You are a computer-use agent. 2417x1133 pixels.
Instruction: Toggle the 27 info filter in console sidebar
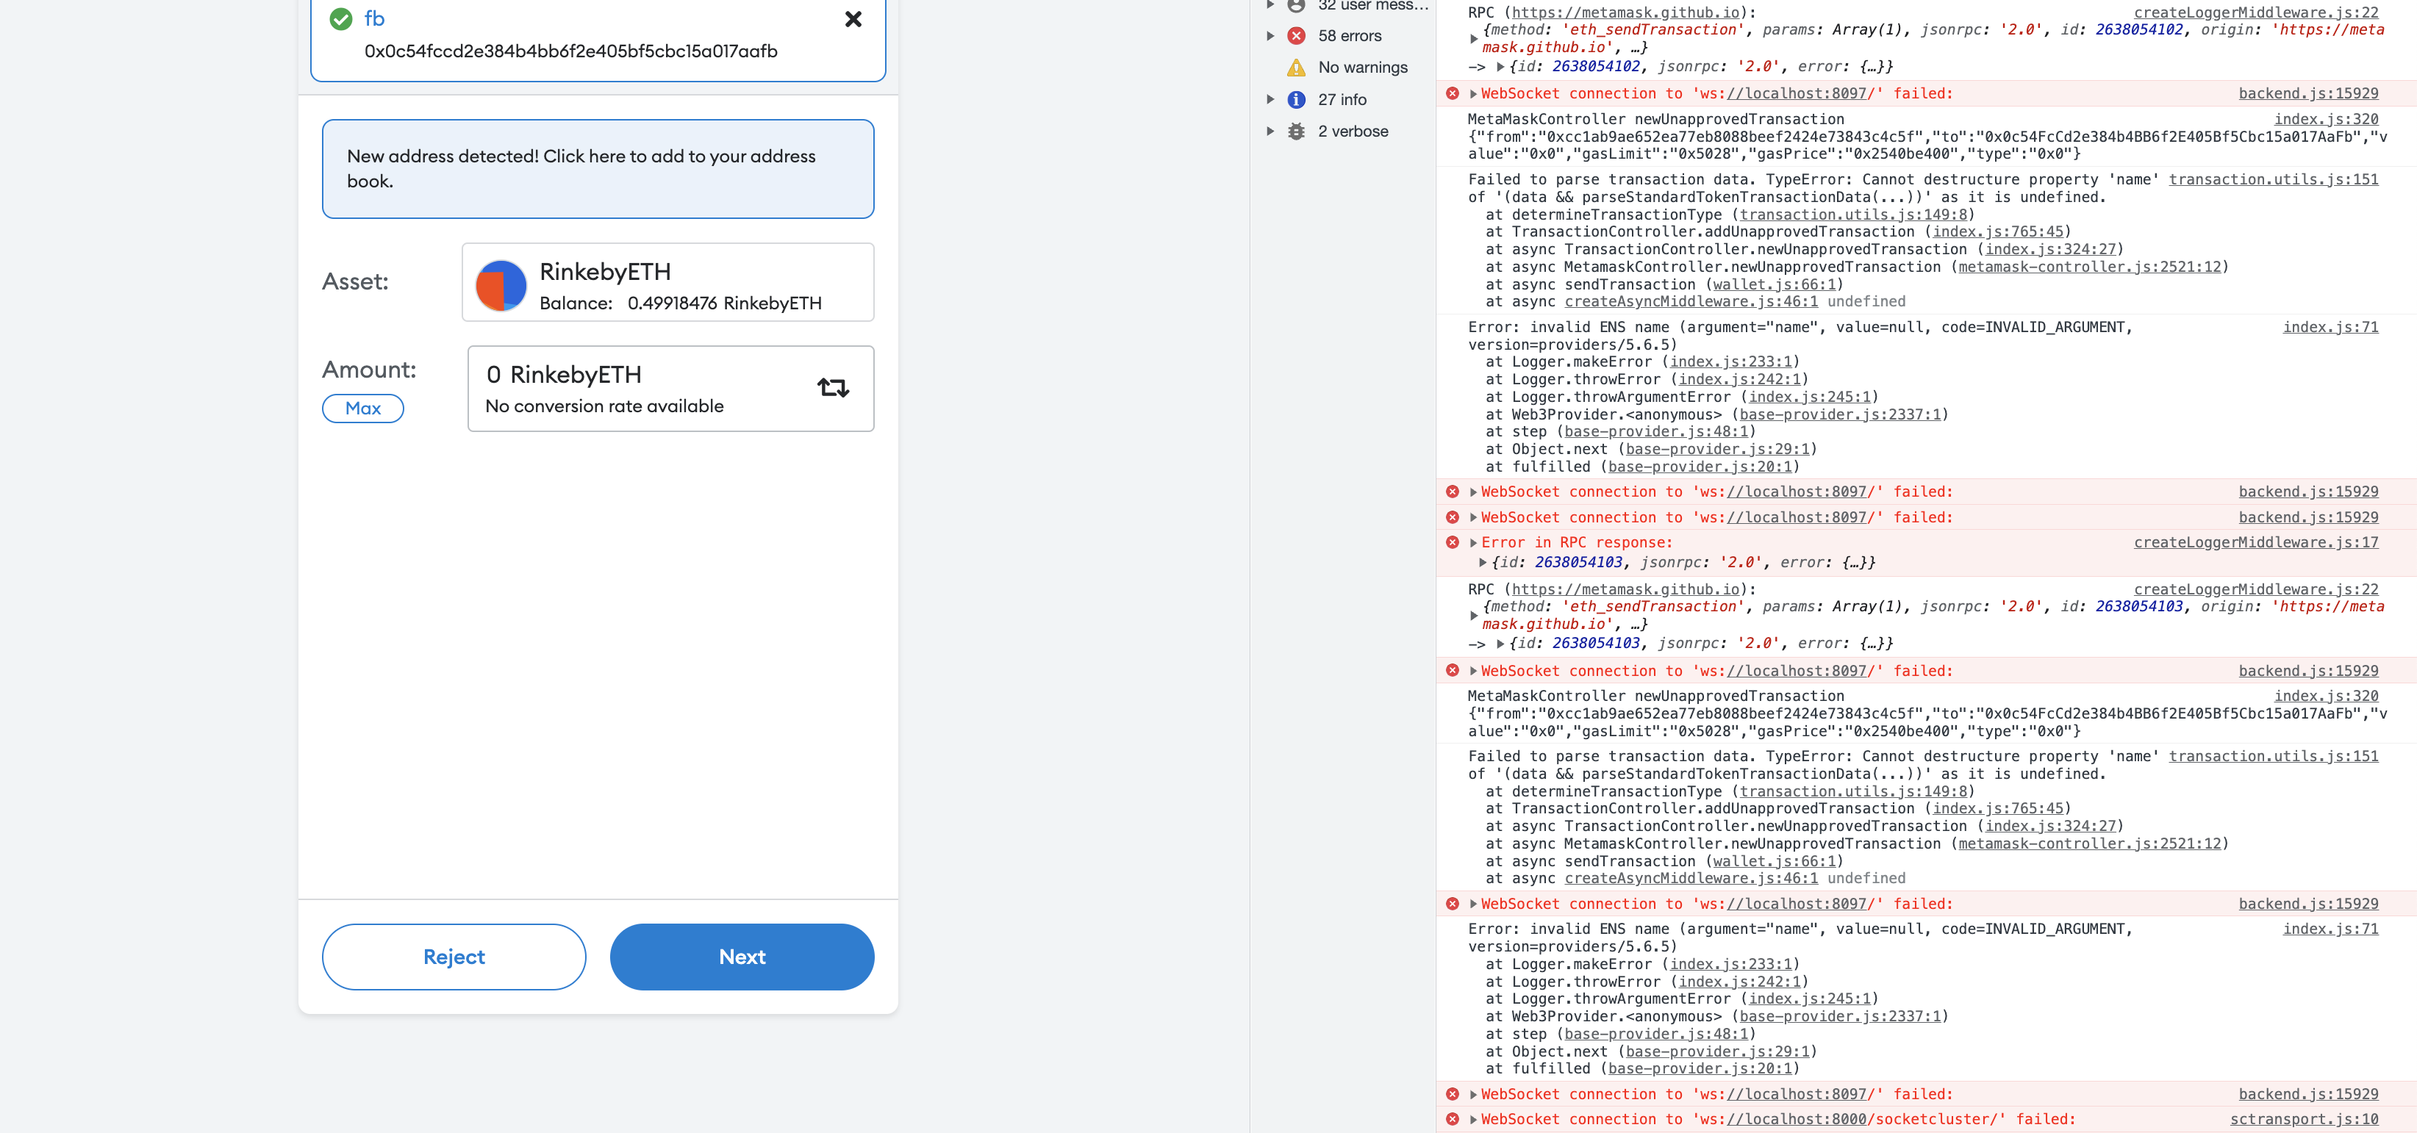tap(1342, 98)
